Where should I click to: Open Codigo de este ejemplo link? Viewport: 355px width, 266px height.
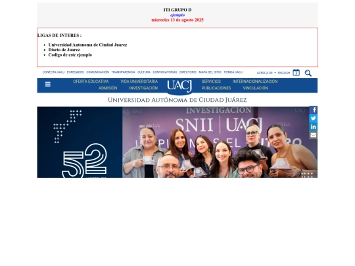coord(70,55)
